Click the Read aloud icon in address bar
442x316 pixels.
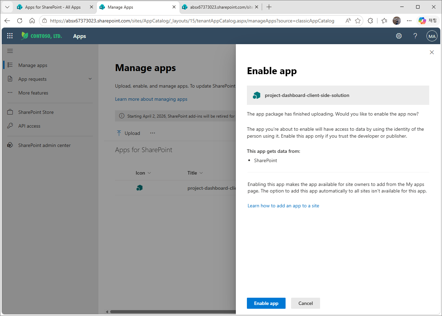pos(348,21)
